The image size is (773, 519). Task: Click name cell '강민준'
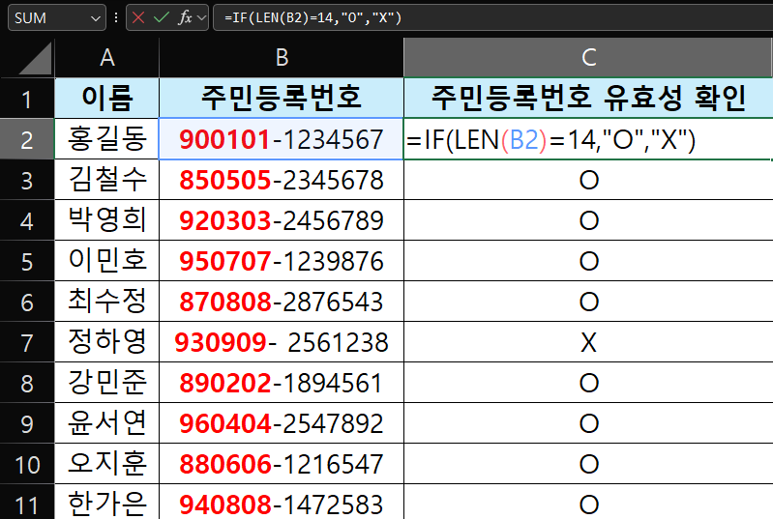[107, 383]
